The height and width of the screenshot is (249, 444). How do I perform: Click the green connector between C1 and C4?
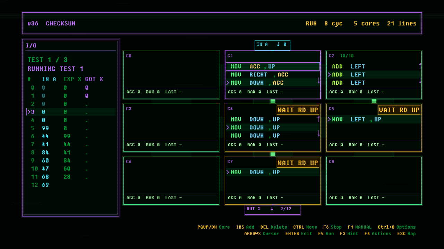[x=273, y=101]
